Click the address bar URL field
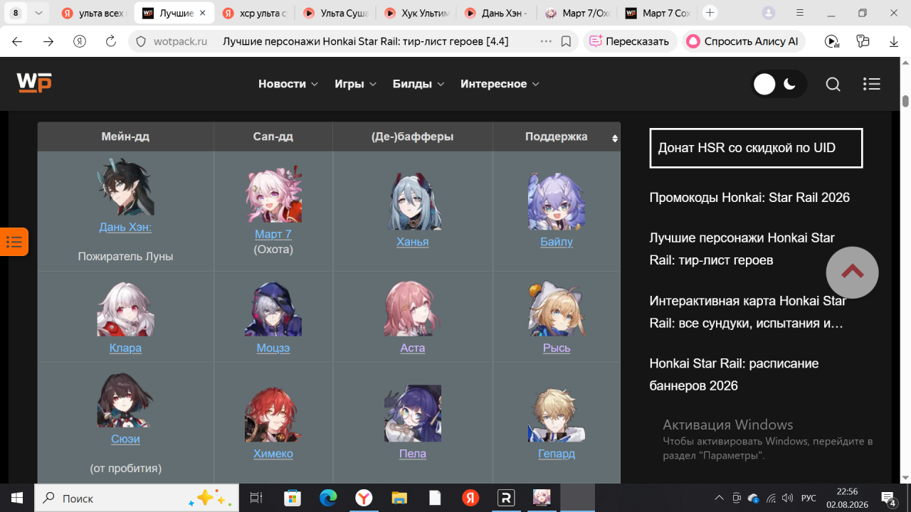 pos(353,41)
